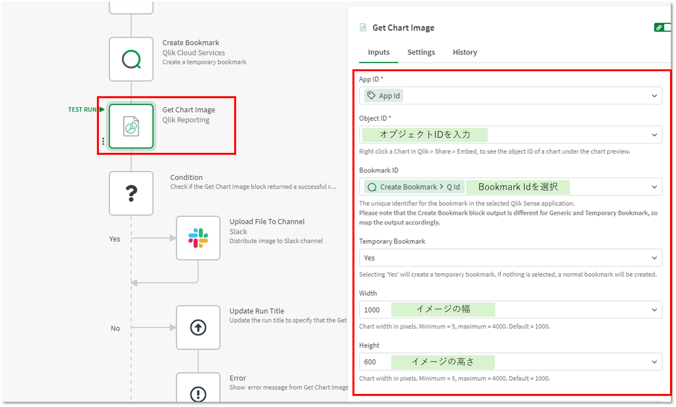Select the Slack Upload File To Channel block
This screenshot has height=407, width=676.
pos(198,238)
